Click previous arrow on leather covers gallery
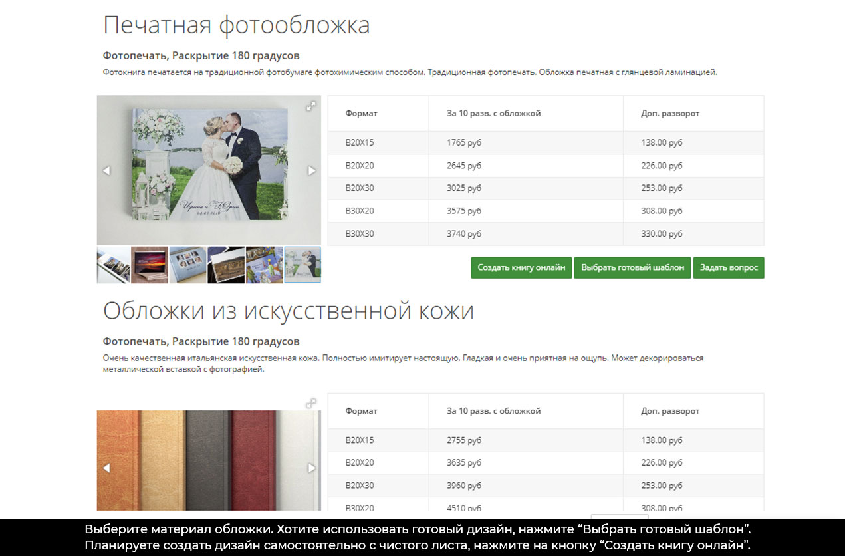845x556 pixels. pyautogui.click(x=106, y=468)
